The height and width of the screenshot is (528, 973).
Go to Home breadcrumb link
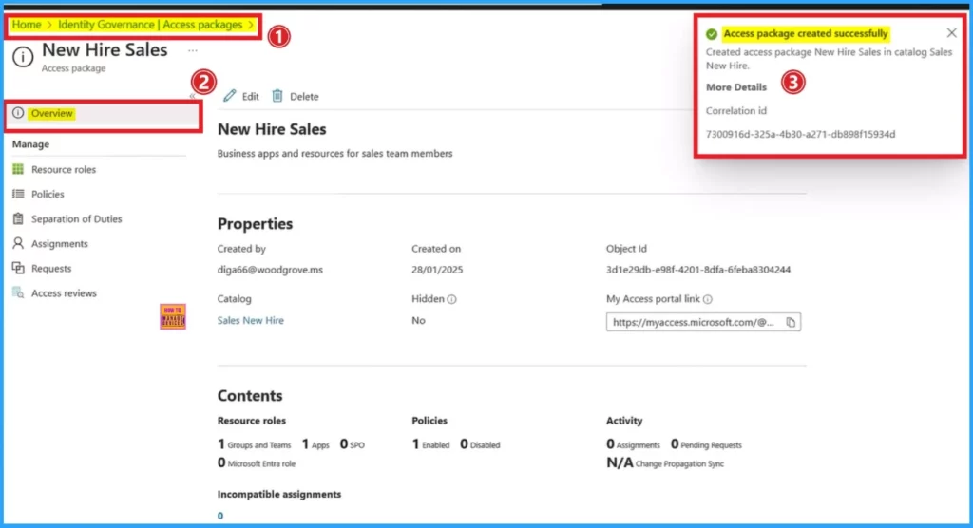pos(27,25)
